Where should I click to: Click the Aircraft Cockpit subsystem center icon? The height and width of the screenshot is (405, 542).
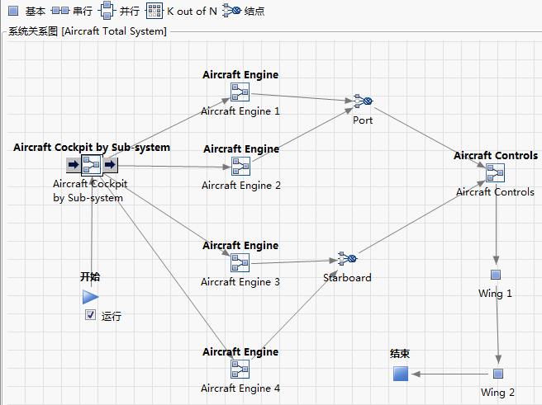[92, 165]
